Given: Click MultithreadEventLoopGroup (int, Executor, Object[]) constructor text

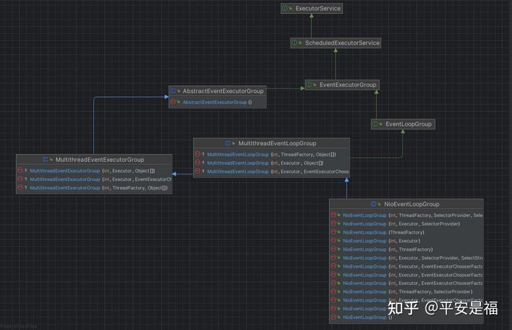Looking at the screenshot, I should 265,163.
